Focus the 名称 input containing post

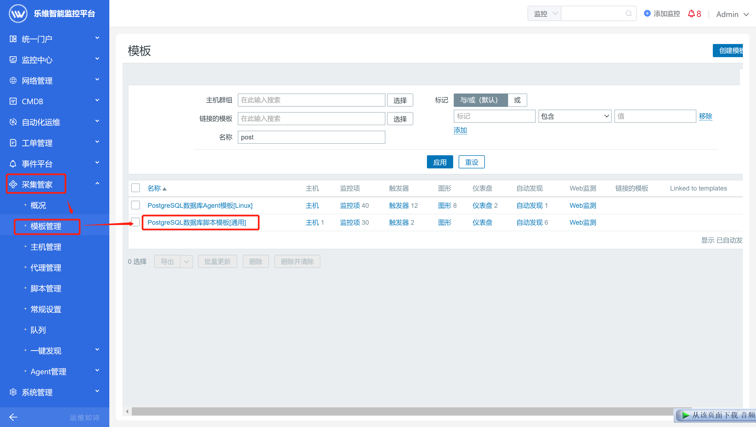click(311, 137)
